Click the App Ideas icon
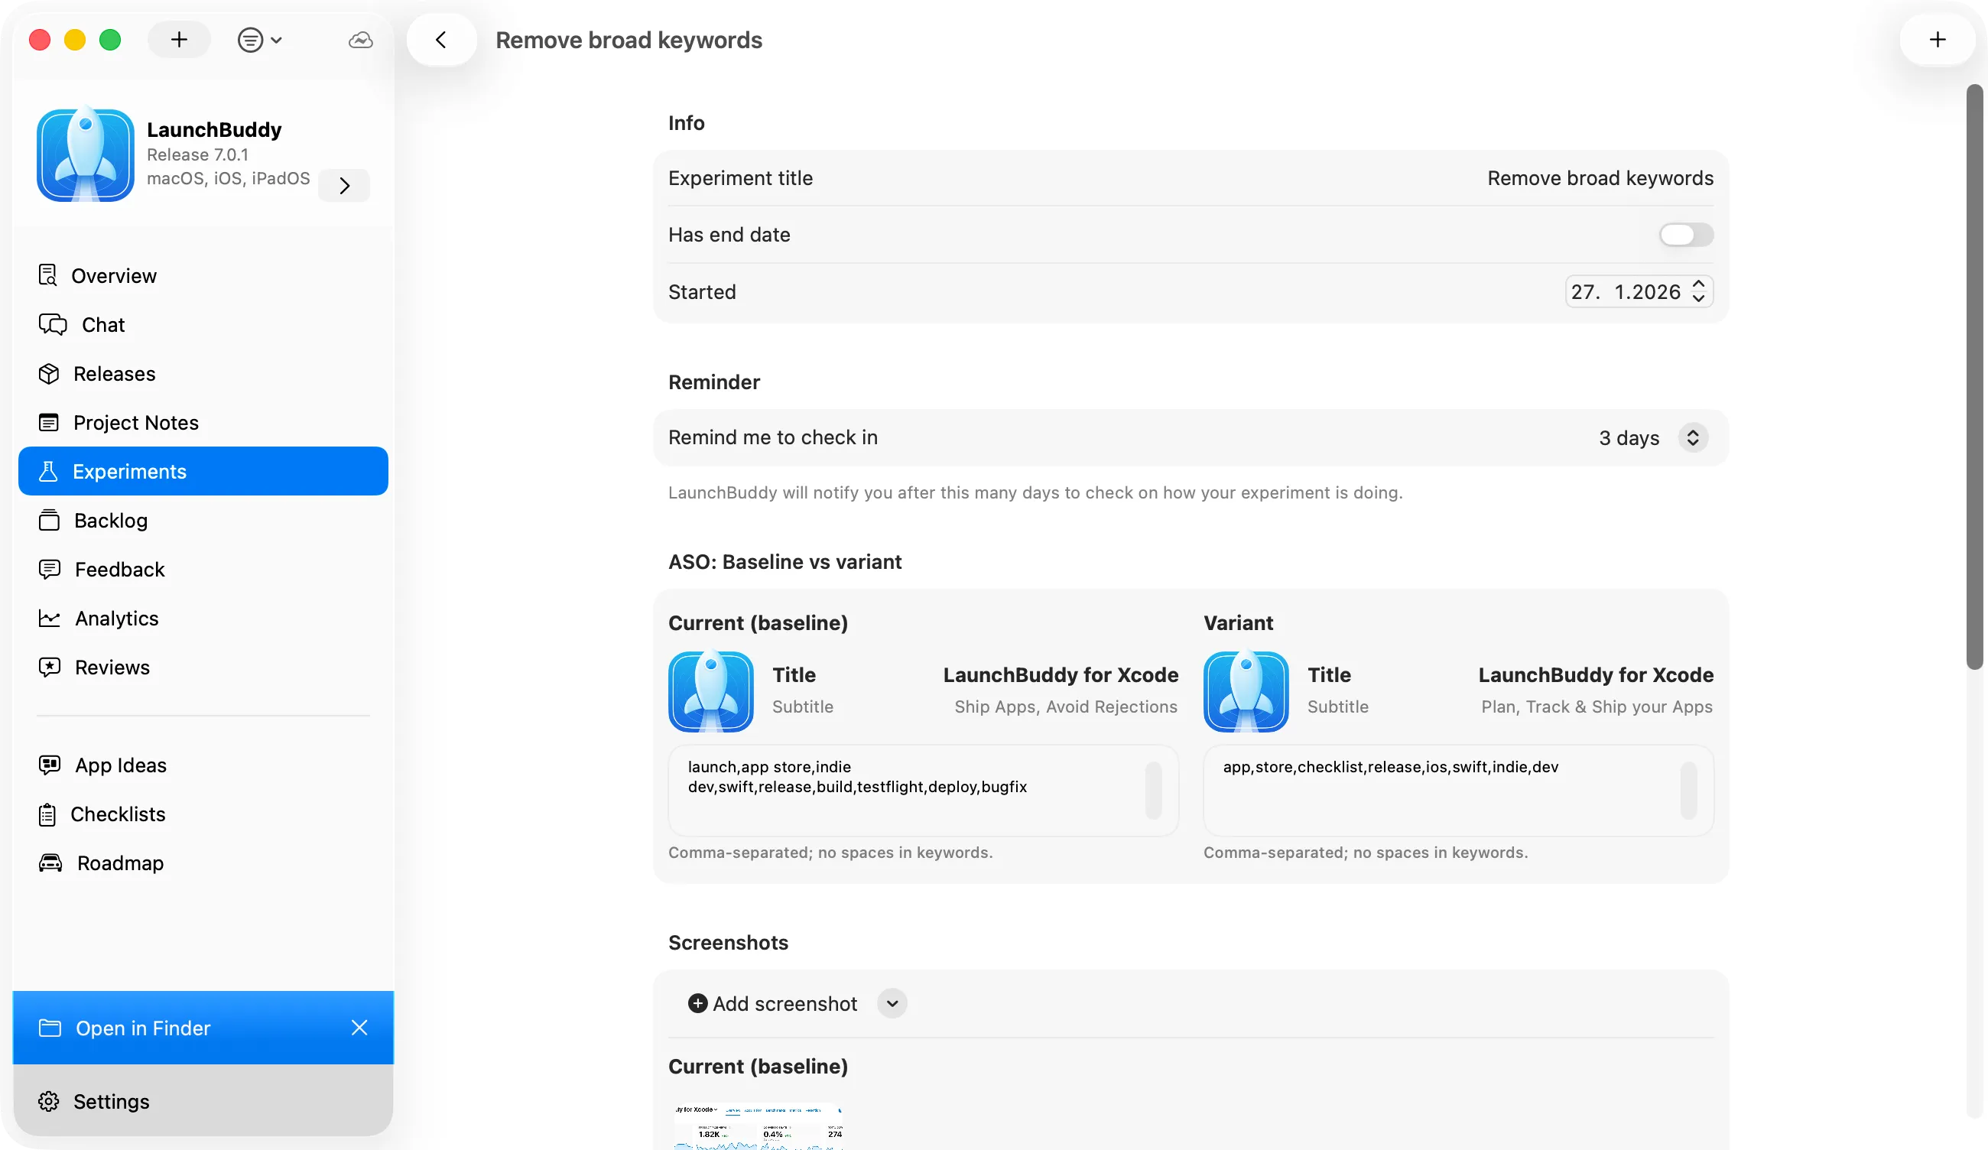 tap(49, 765)
